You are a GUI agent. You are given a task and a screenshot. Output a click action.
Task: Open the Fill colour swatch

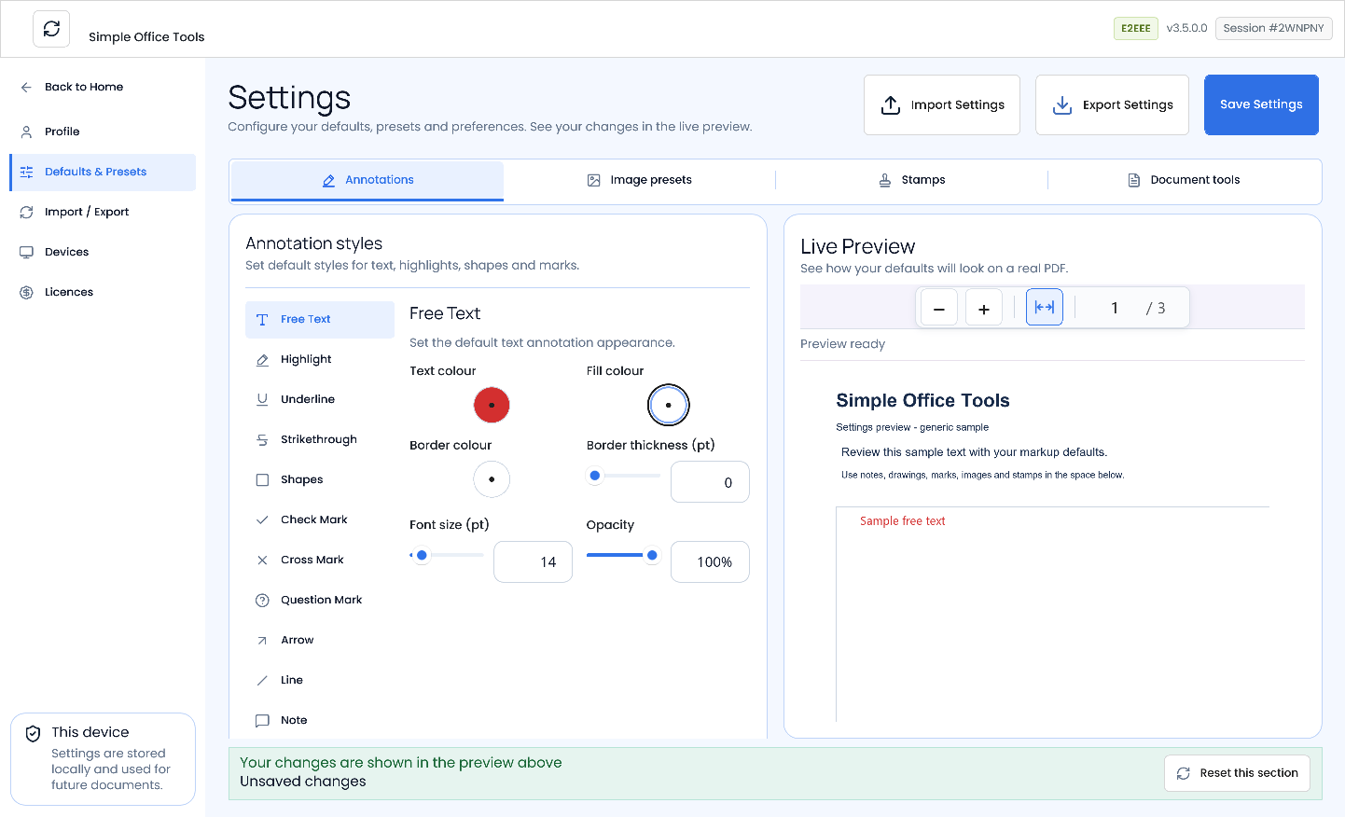(669, 405)
